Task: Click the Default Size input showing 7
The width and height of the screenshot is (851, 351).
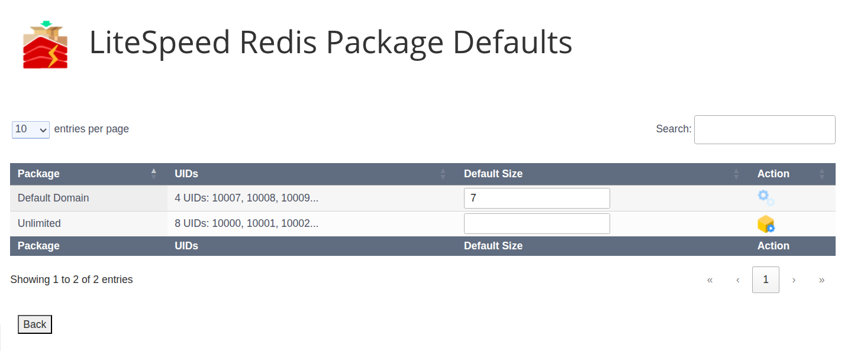Action: (x=536, y=198)
